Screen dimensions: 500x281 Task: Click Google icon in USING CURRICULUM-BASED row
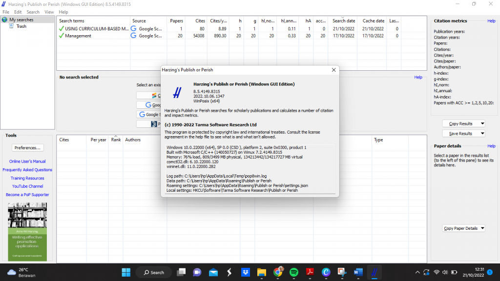tap(134, 29)
